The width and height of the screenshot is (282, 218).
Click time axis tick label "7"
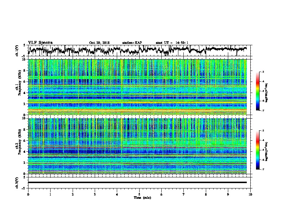[184, 194]
